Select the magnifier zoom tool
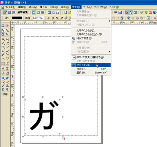This screenshot has height=147, width=157. pyautogui.click(x=7, y=90)
